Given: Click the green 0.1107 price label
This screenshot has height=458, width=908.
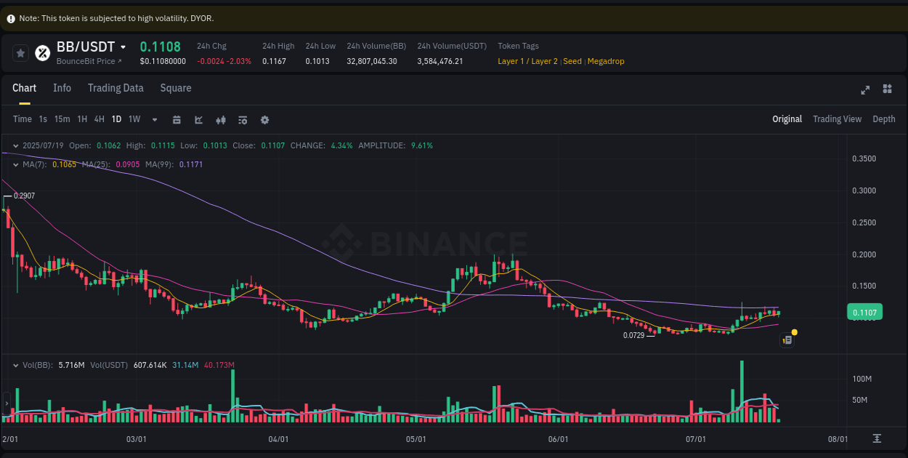Looking at the screenshot, I should point(864,311).
